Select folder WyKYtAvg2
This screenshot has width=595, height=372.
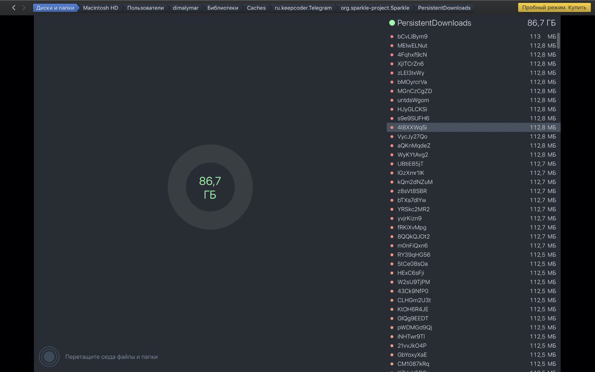coord(474,154)
